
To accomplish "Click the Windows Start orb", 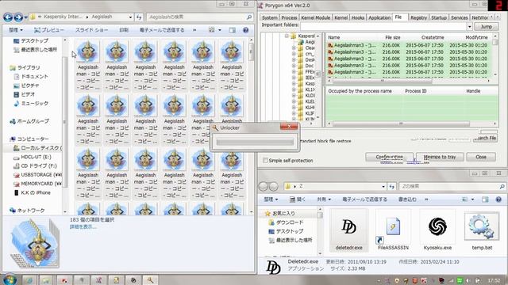I will pyautogui.click(x=10, y=279).
